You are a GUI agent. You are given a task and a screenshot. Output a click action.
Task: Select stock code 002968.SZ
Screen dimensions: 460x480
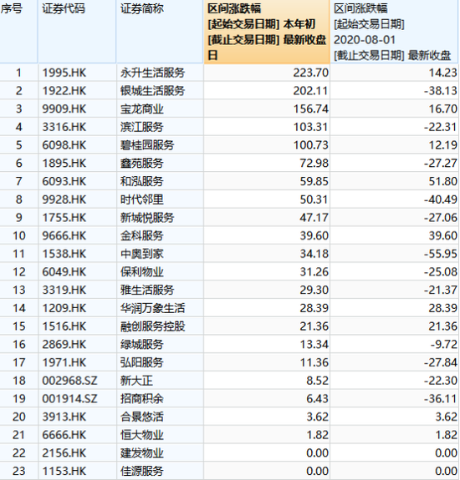point(69,380)
